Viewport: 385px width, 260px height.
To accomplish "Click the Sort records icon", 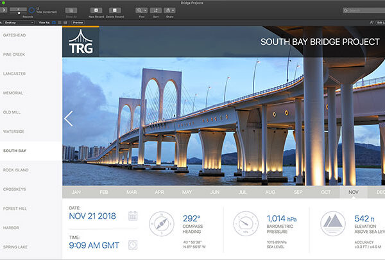I will (x=156, y=10).
